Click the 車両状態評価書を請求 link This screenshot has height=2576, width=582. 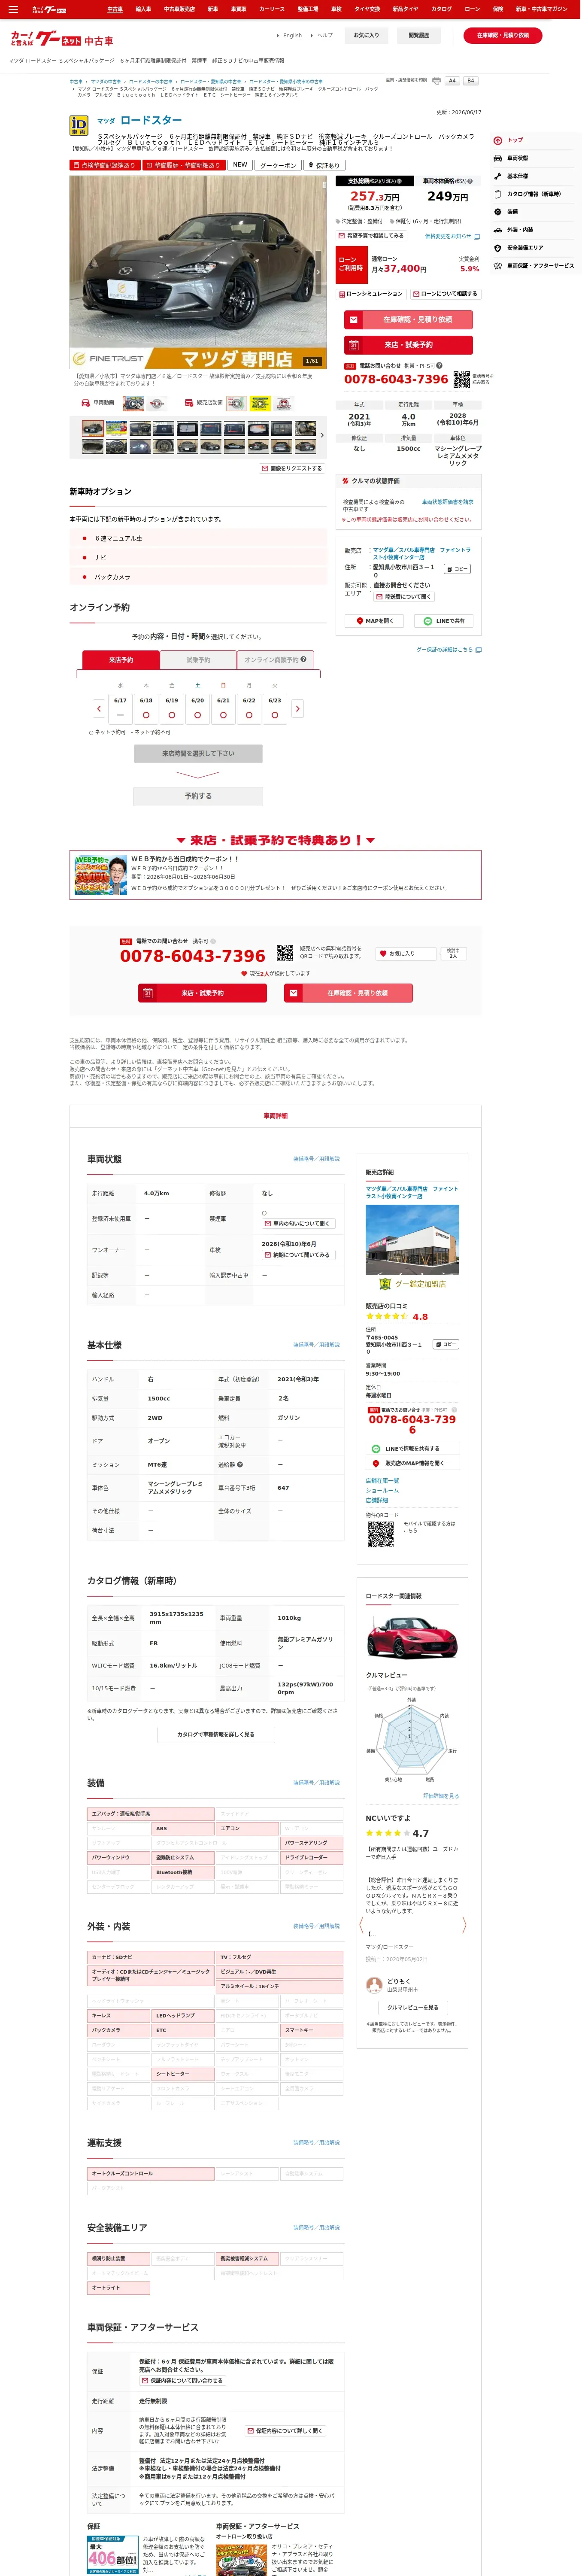pyautogui.click(x=448, y=502)
